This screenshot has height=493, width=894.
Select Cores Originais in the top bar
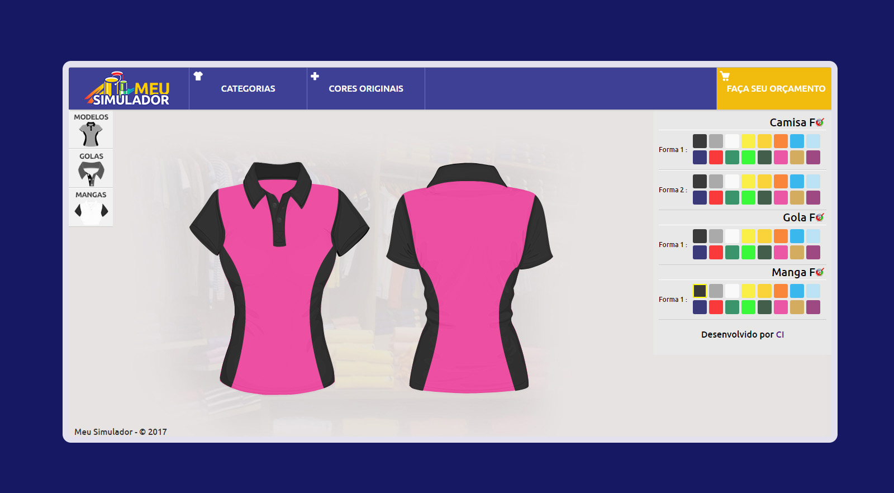point(366,89)
